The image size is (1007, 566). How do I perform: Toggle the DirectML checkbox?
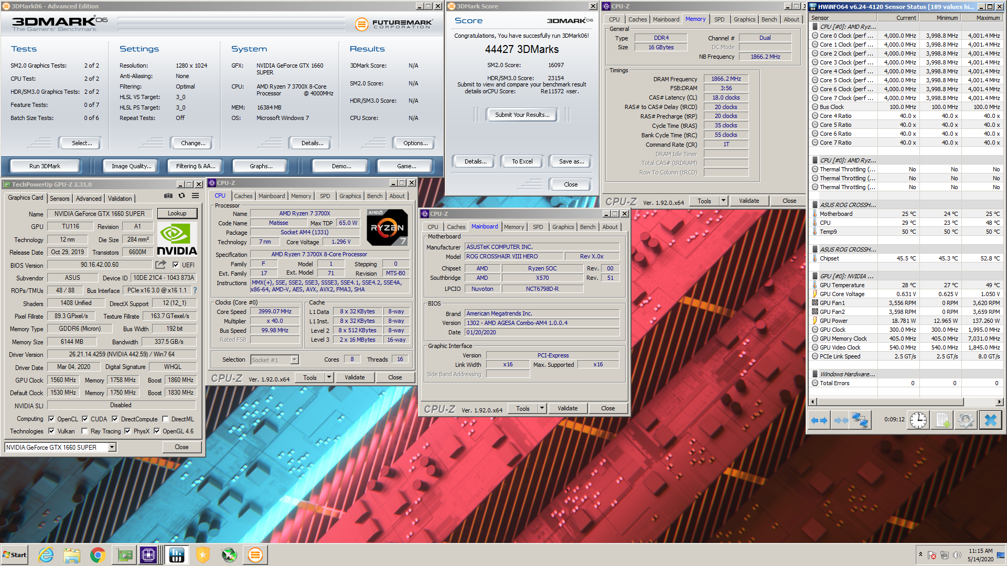click(165, 419)
